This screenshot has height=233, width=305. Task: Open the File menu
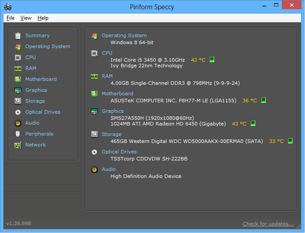tap(10, 18)
